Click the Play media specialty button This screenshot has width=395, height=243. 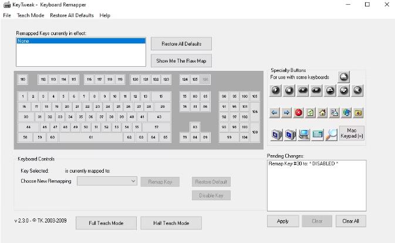coord(275,90)
